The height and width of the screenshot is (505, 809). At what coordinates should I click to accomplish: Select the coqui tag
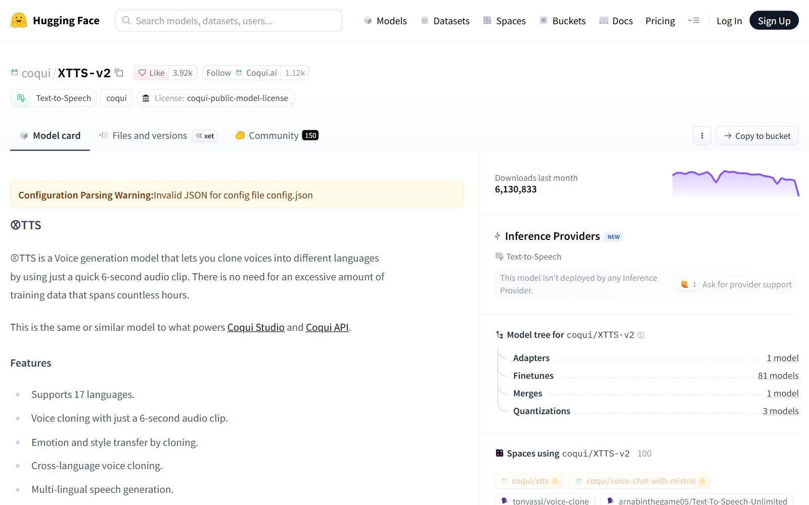(116, 98)
